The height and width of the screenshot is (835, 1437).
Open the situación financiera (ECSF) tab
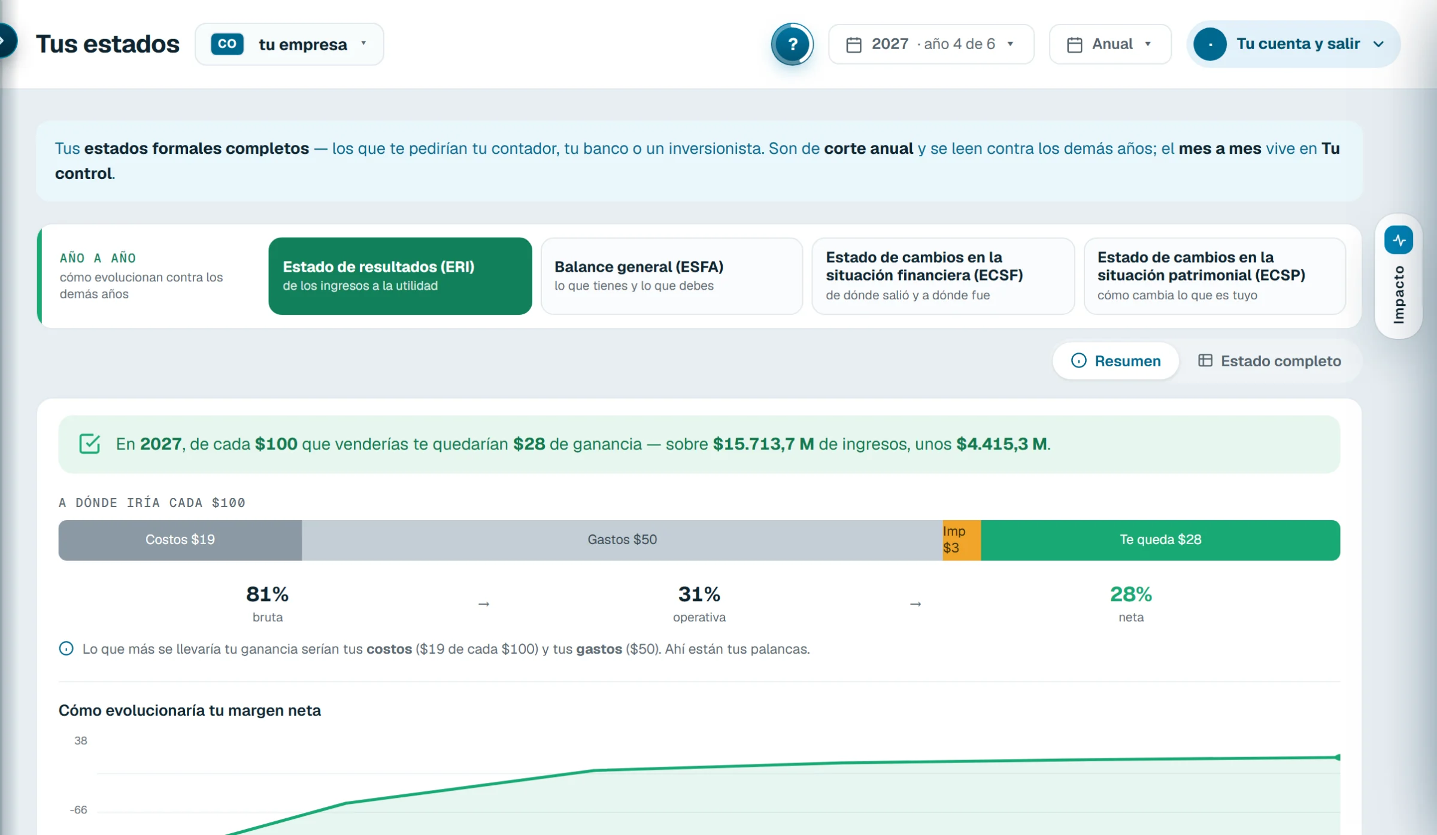pos(943,276)
